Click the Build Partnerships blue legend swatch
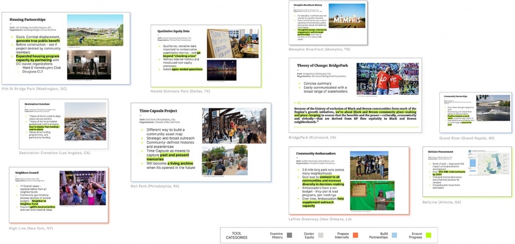The image size is (515, 244). 394,235
